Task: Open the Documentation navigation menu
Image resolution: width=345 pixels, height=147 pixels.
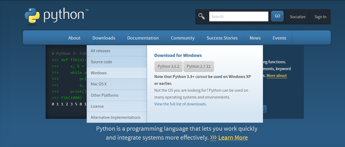Action: (143, 38)
